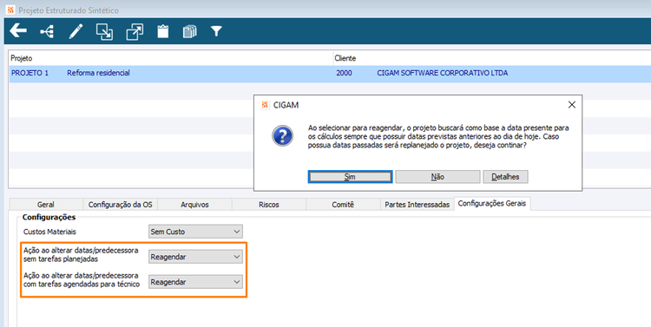Screen dimensions: 651x327
Task: Click the import arrow-into-window toolbar icon
Action: coord(104,31)
